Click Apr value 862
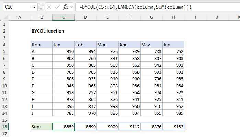 click(129, 65)
